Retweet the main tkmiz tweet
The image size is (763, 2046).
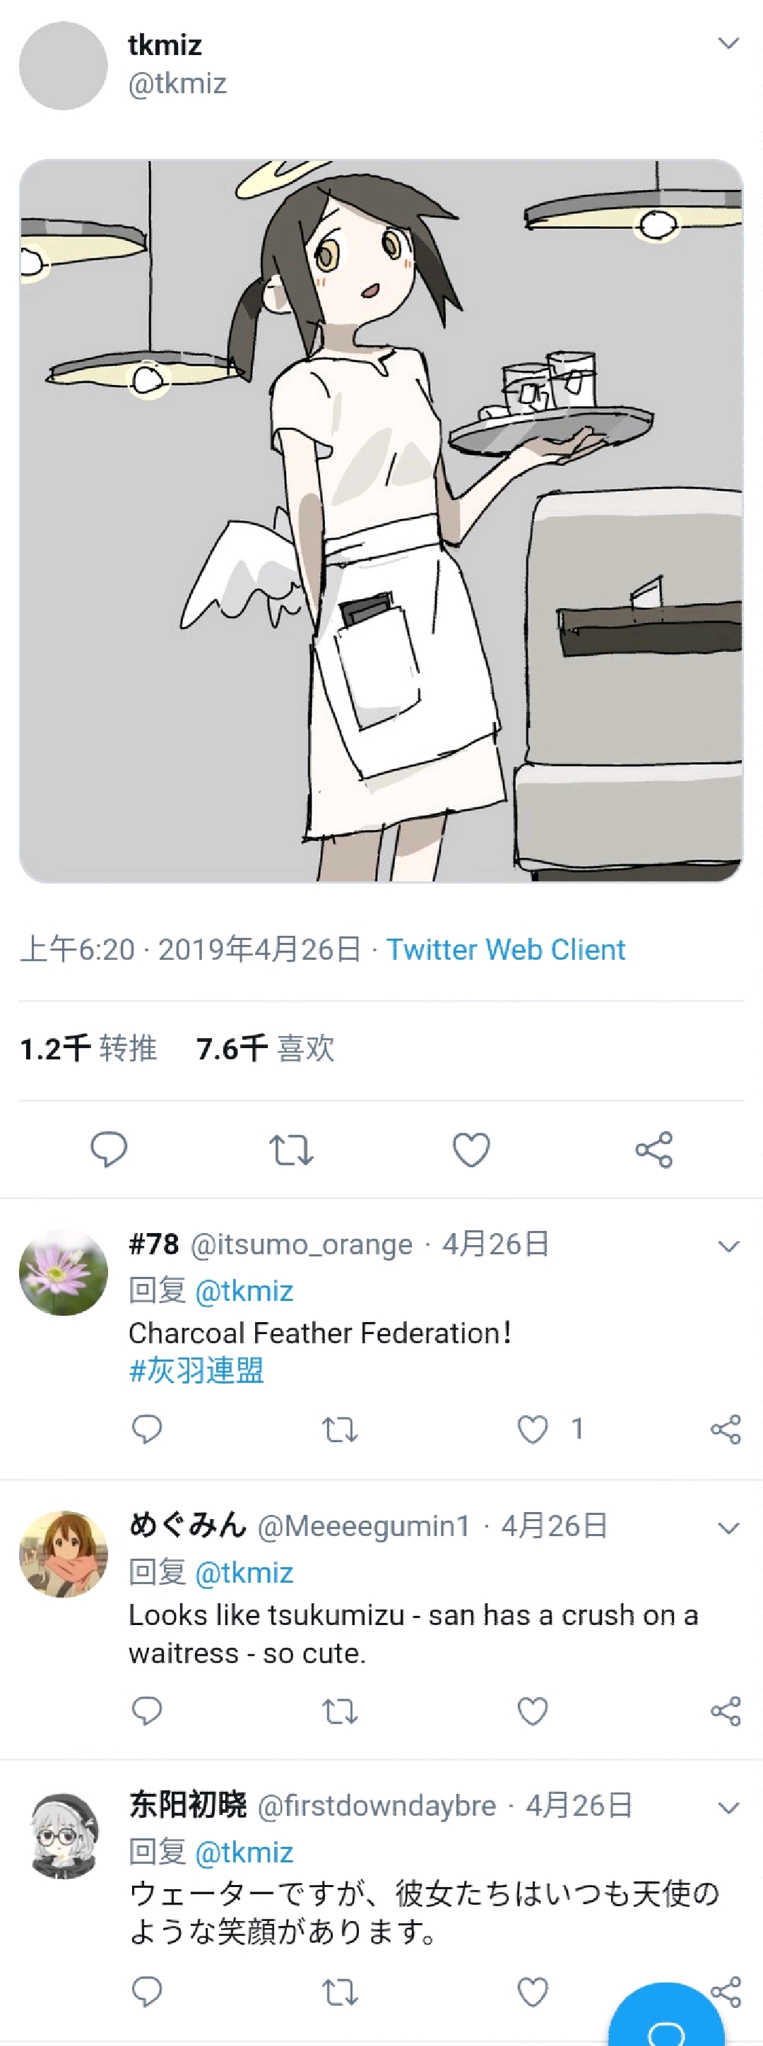(x=291, y=1150)
